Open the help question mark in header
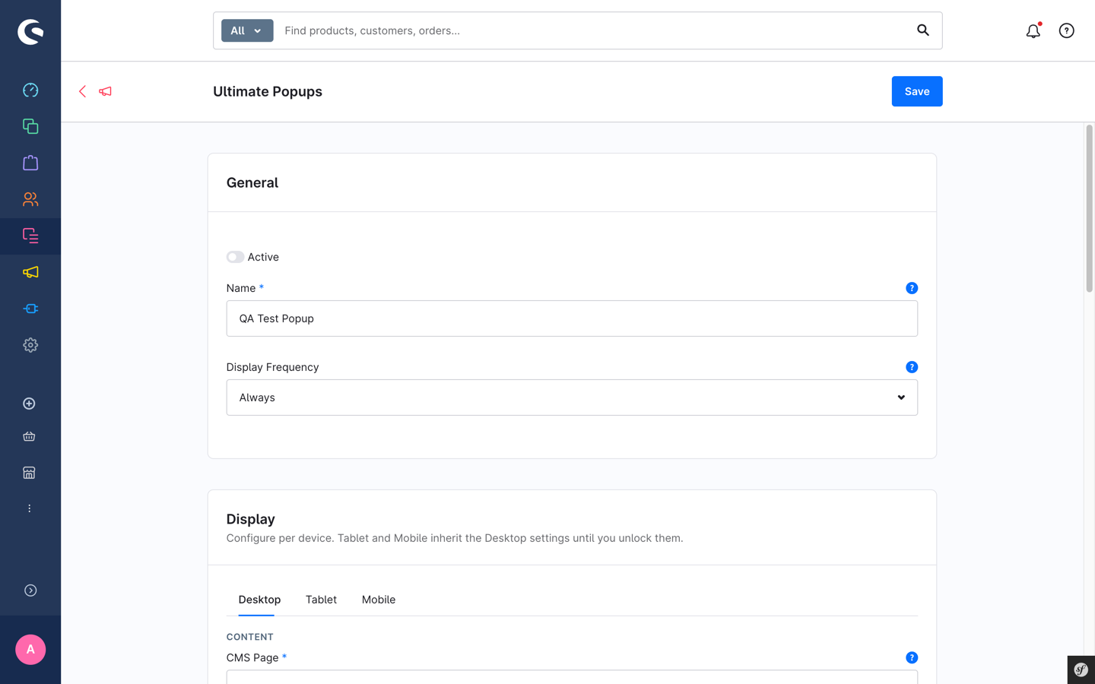Viewport: 1095px width, 684px height. coord(1066,31)
